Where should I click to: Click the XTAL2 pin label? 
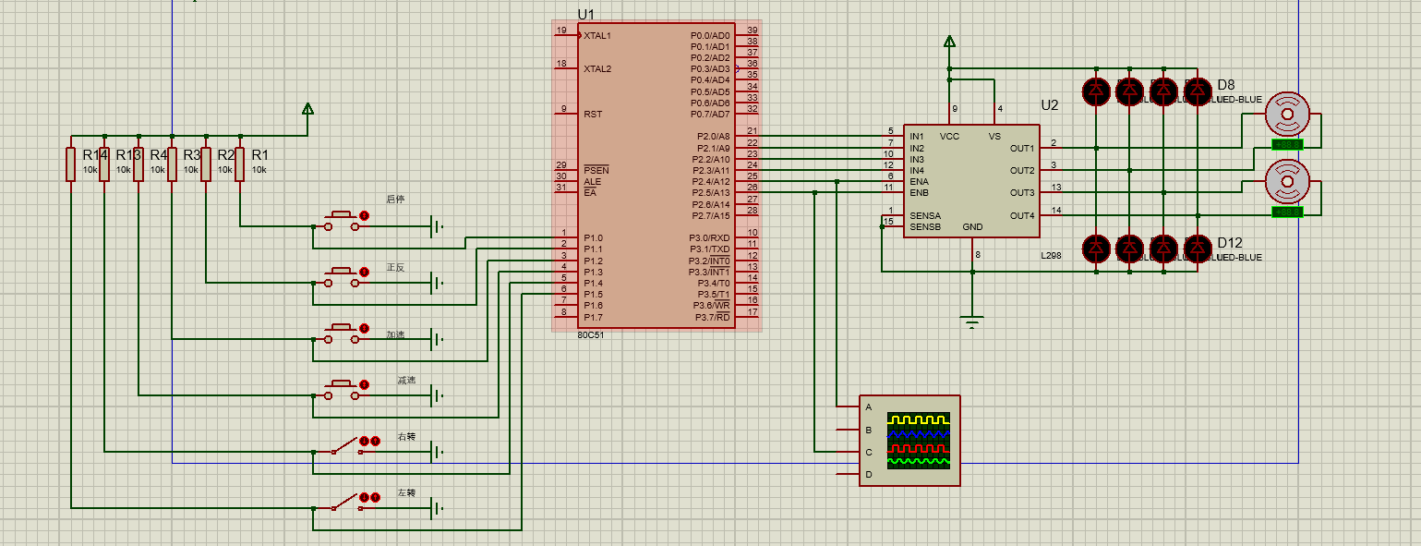point(597,68)
